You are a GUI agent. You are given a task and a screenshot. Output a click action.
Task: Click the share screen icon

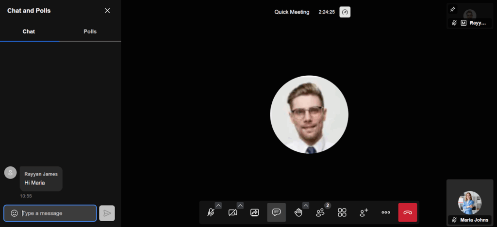255,212
